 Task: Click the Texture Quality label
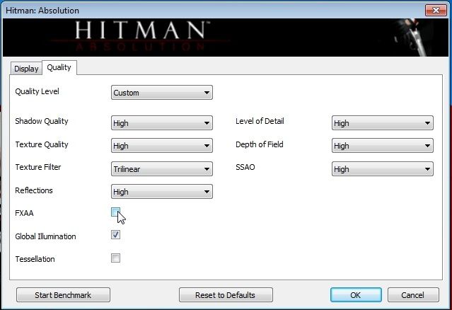(x=42, y=144)
